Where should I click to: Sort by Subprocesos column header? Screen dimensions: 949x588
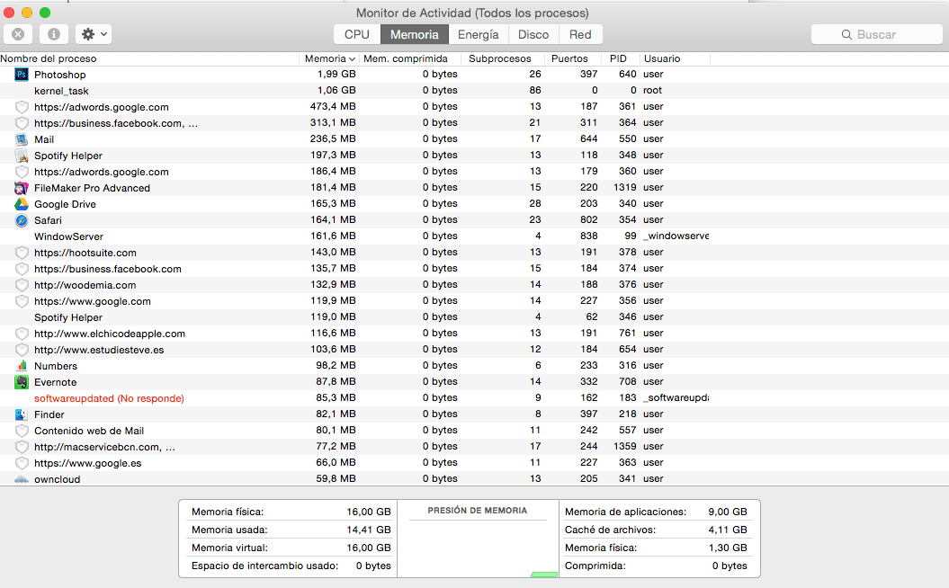coord(503,58)
